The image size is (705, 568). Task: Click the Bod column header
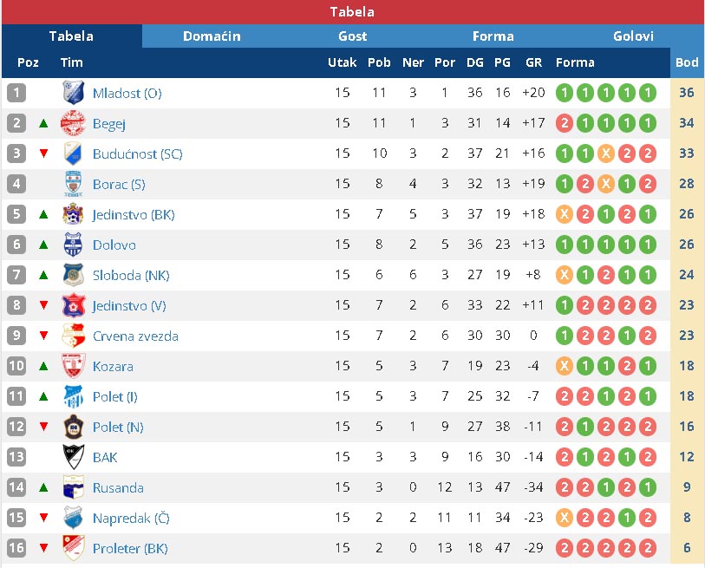687,62
